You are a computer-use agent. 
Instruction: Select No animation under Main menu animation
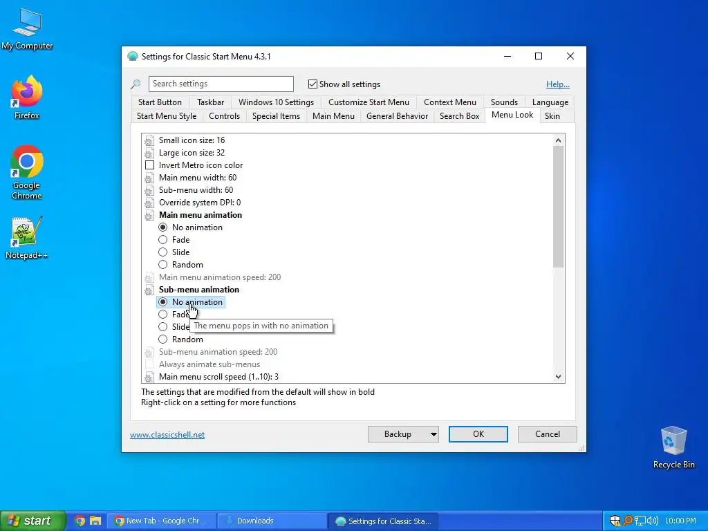pos(163,227)
